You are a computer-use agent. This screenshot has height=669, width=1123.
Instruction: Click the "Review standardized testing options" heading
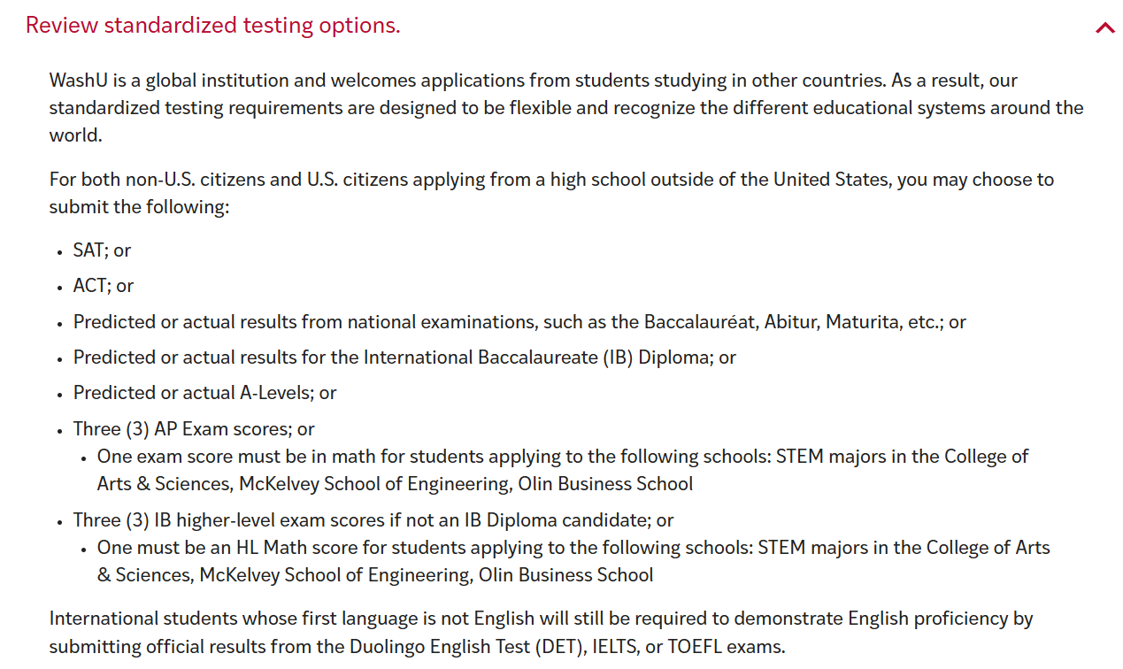pos(213,26)
